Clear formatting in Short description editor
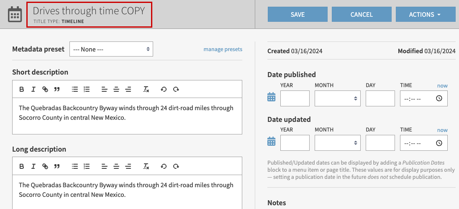 pos(146,89)
